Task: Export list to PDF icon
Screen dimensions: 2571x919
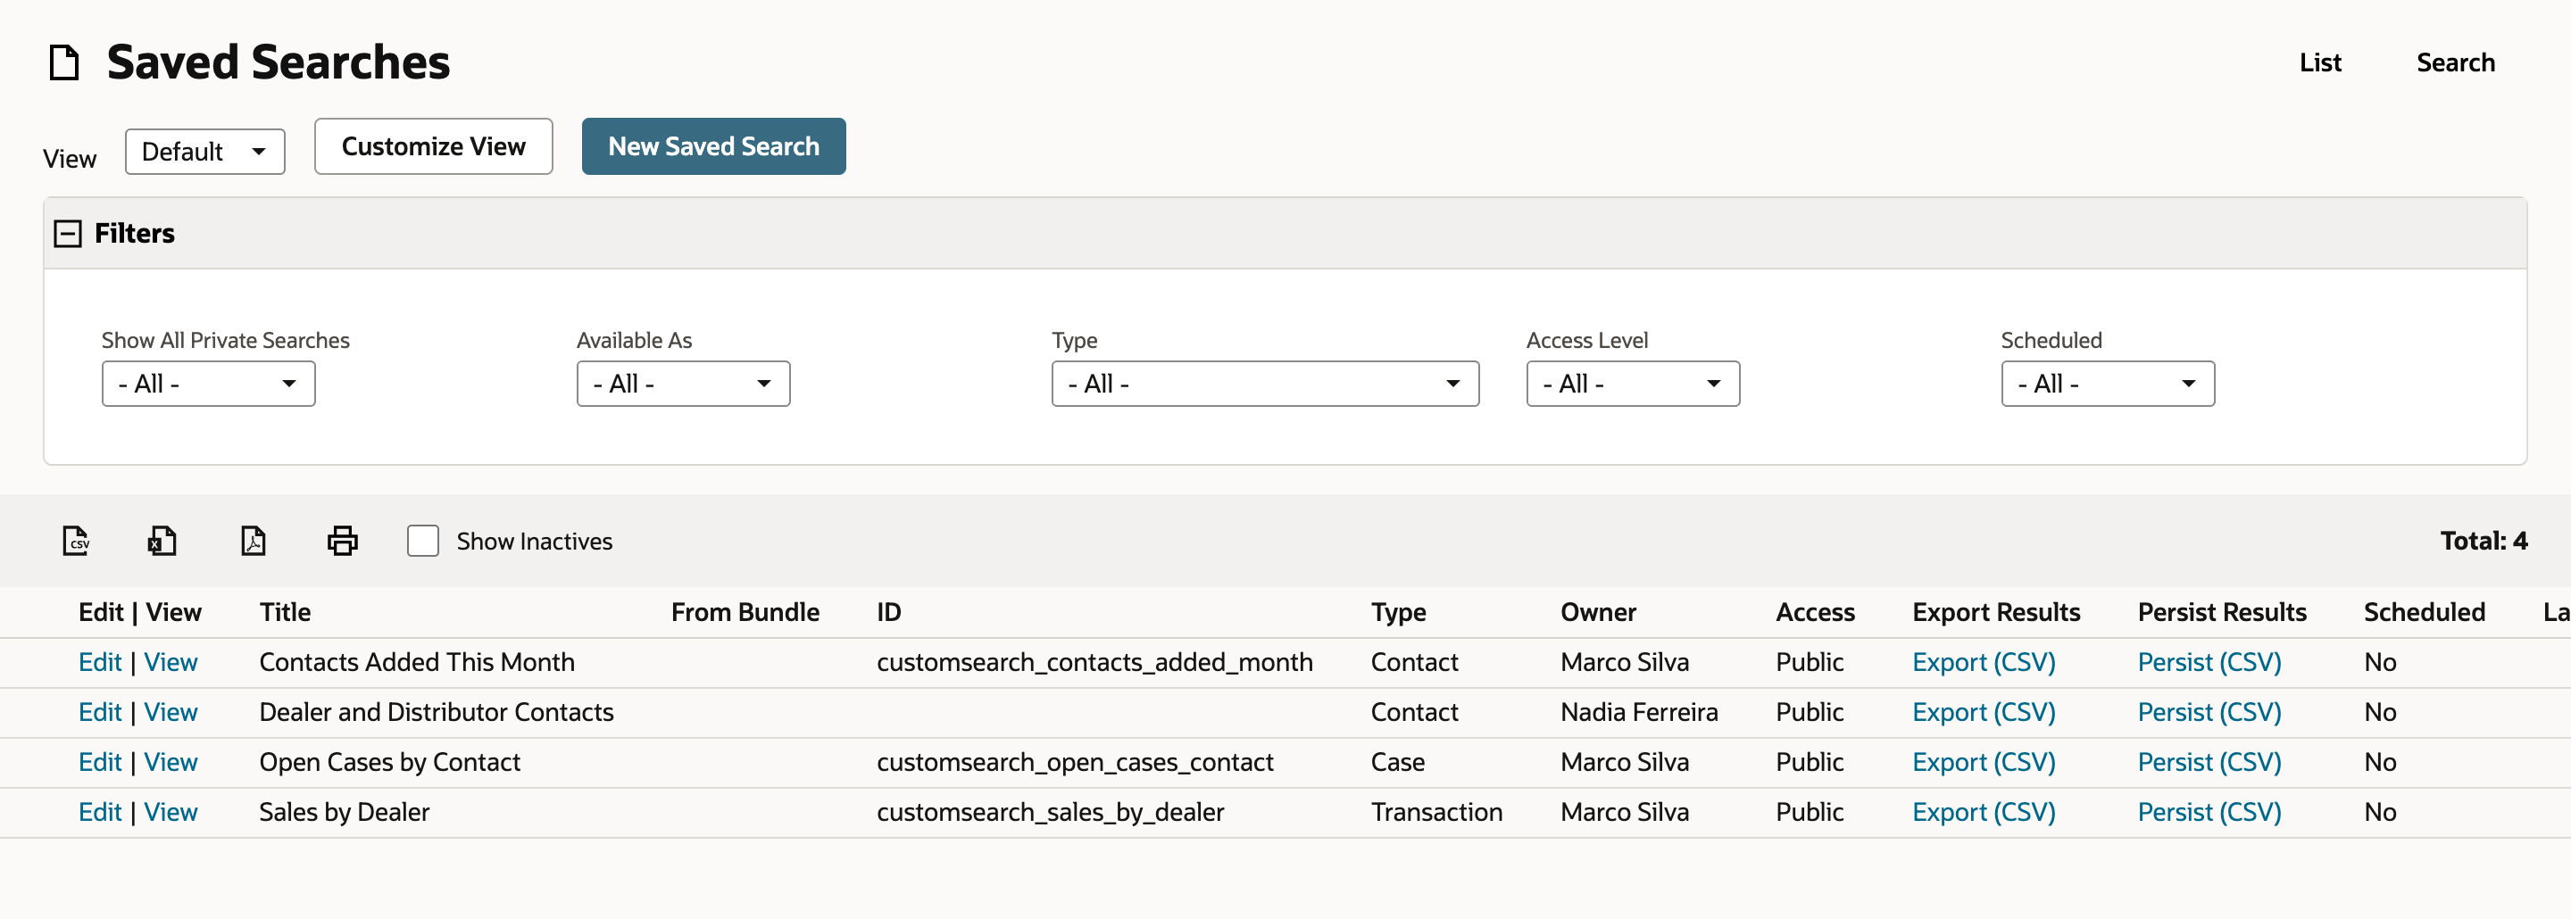Action: point(254,541)
